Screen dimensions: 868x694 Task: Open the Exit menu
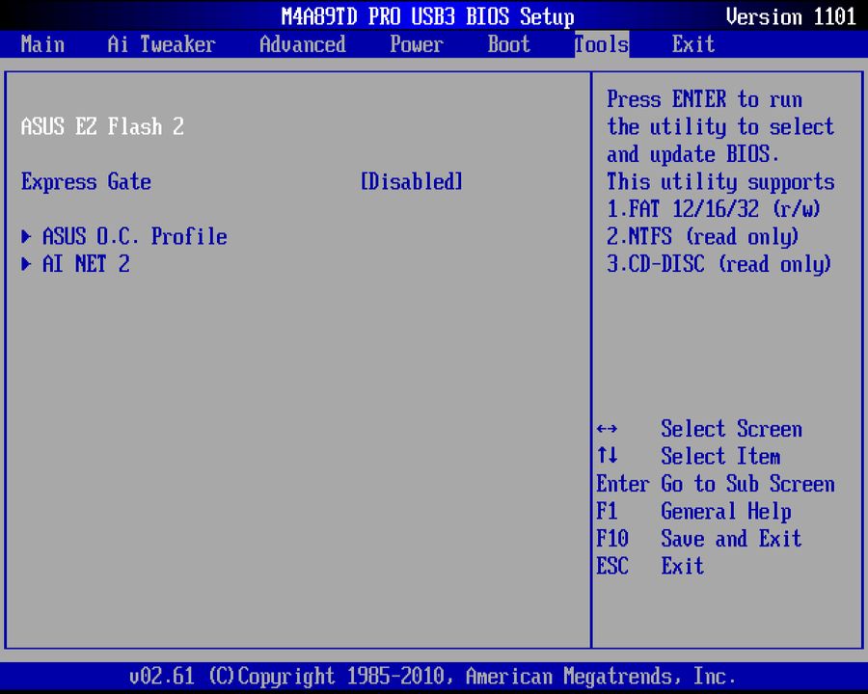692,44
